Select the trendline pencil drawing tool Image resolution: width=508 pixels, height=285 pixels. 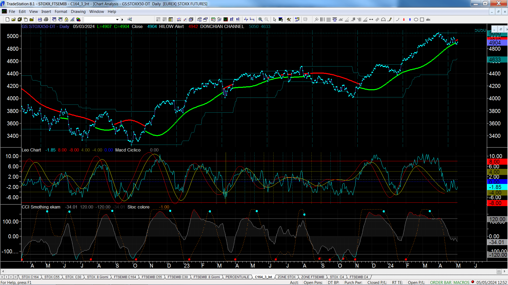coord(389,20)
